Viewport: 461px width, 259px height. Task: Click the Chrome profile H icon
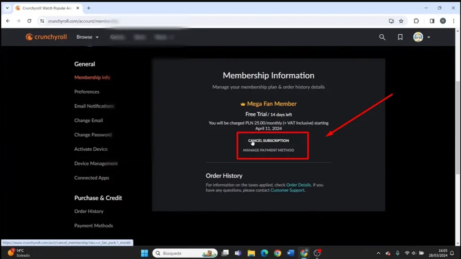(x=443, y=21)
